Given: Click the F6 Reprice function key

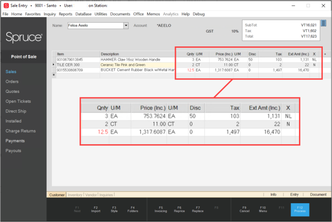Looking at the screenshot, I should pos(179,209).
